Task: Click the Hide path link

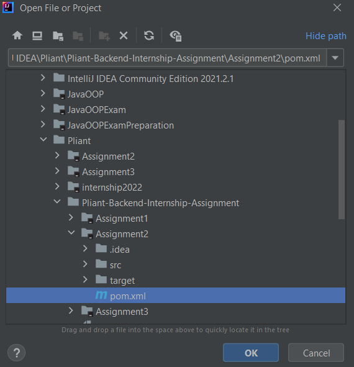Action: (325, 36)
